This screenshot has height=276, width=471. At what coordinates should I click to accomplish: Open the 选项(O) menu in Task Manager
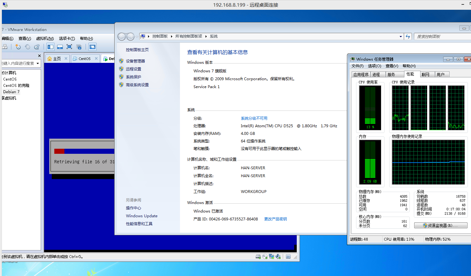pos(375,66)
